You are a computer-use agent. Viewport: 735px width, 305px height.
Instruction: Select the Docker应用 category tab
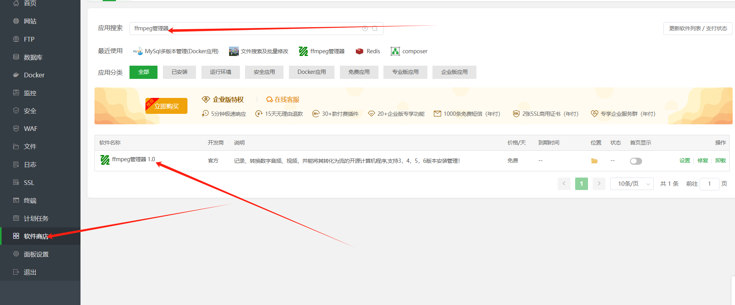(x=311, y=72)
